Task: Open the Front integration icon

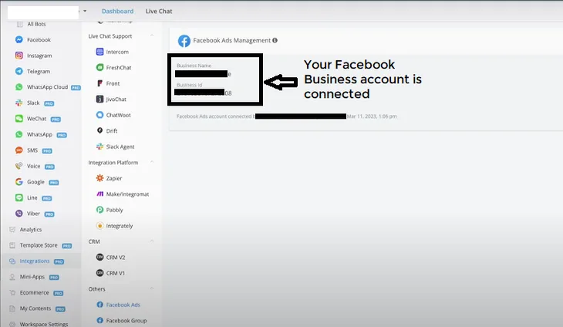Action: pyautogui.click(x=99, y=83)
